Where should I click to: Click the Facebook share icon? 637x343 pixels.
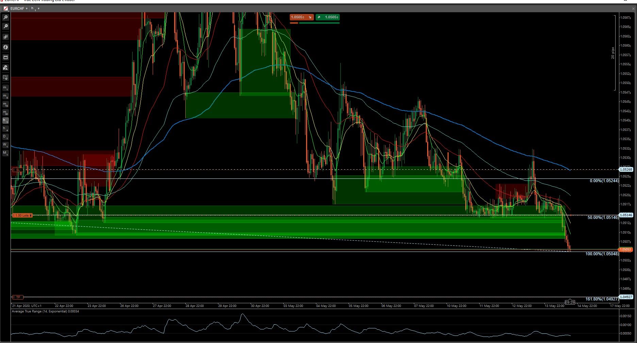[x=5, y=47]
